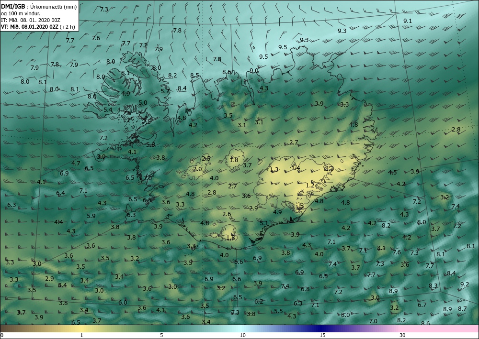Click the 'DMI/IGB : Úrkomumætti (mm)' title text
Viewport: 479px width, 339px height.
coord(39,6)
